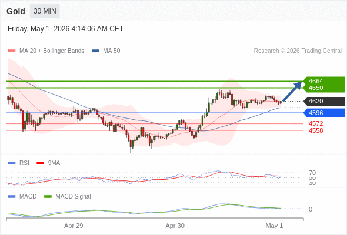Click the chart timestamp Friday, May 1, 2026

tap(65, 29)
